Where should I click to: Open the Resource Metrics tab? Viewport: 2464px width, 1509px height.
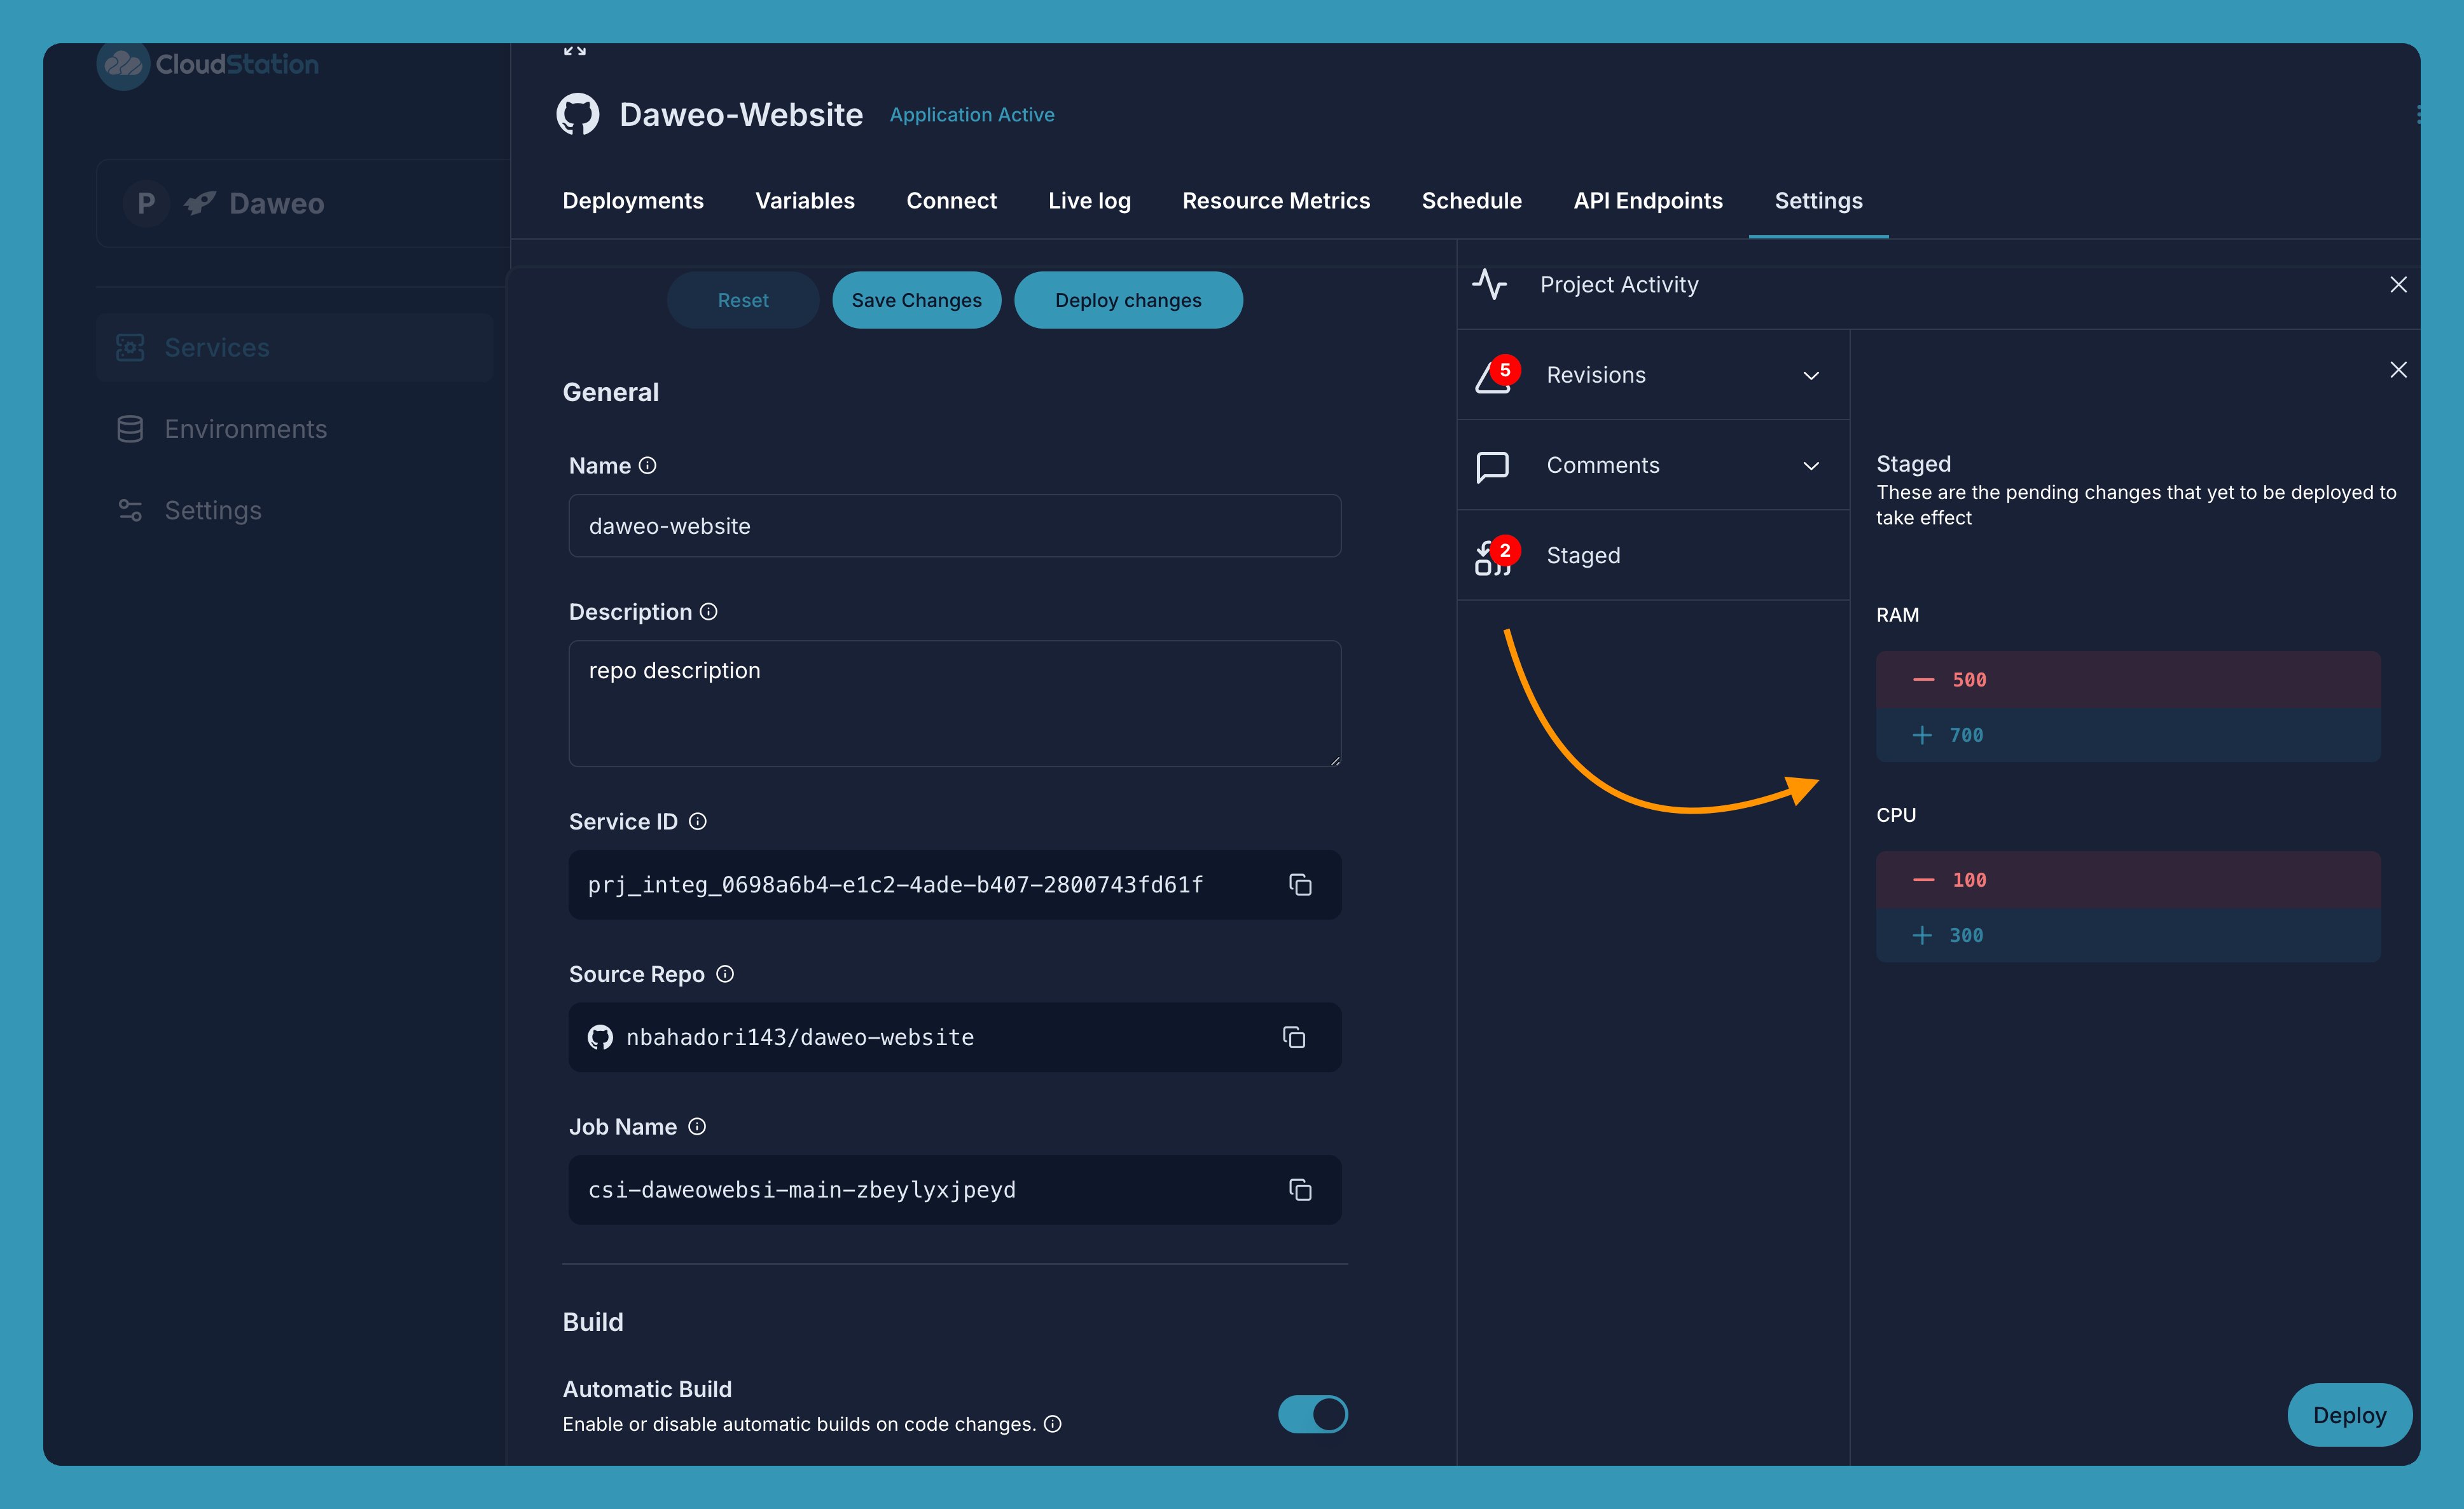click(x=1276, y=201)
